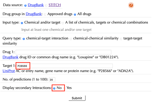Screen dimensions: 155x103
Task: Select STITCH as data source
Action: [46, 6]
